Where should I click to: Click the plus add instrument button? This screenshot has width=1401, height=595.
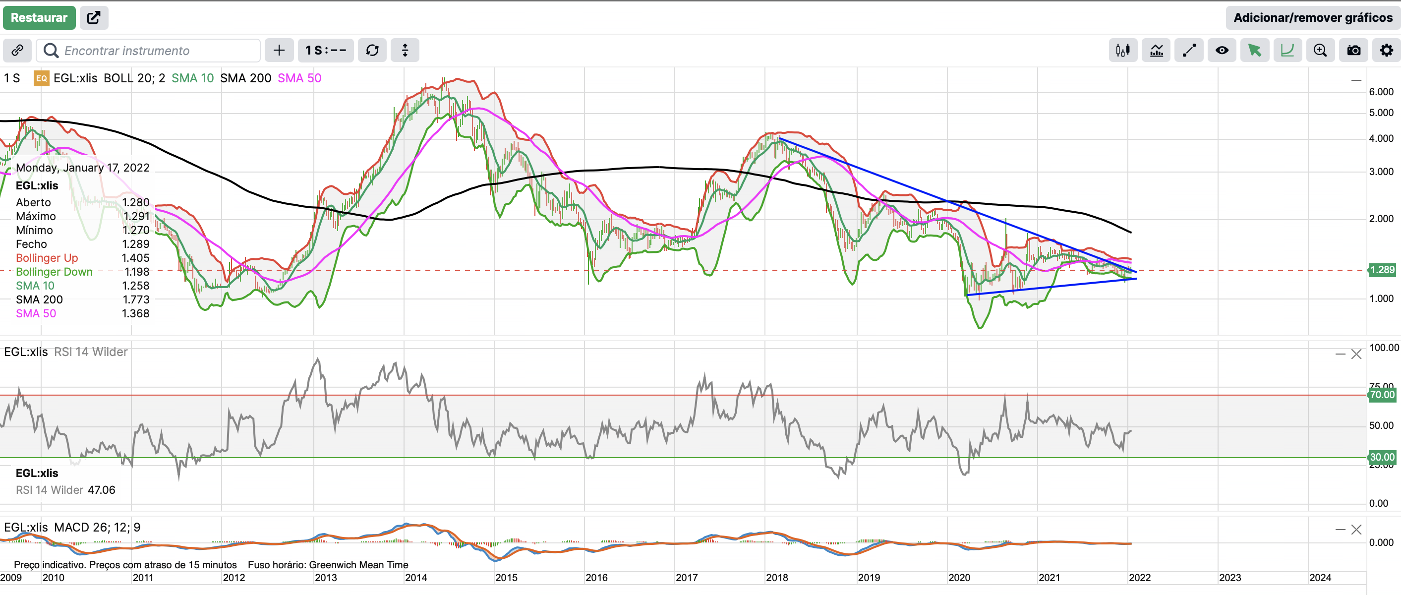point(279,51)
